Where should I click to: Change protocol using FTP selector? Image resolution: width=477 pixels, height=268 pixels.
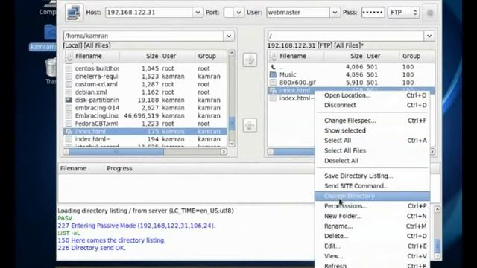pyautogui.click(x=404, y=13)
